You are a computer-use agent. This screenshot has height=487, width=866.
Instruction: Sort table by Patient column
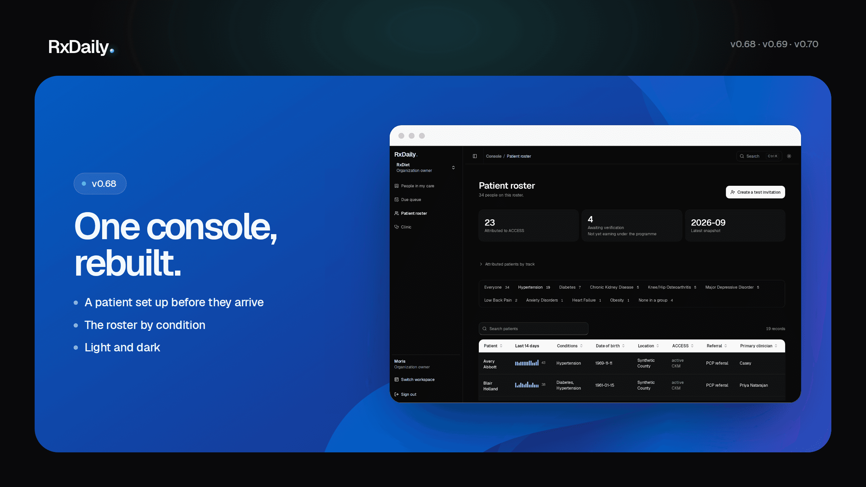[493, 346]
